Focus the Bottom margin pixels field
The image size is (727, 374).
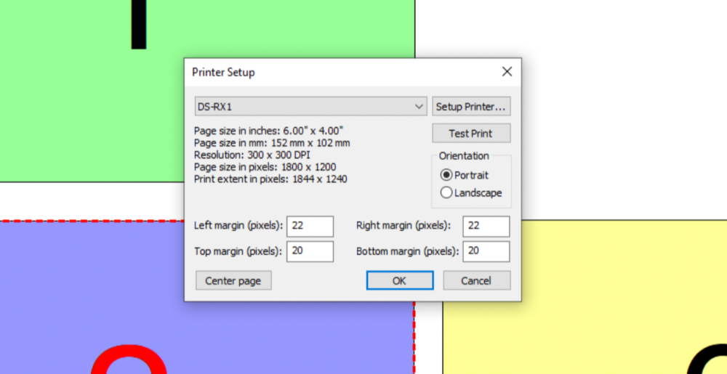(x=486, y=251)
